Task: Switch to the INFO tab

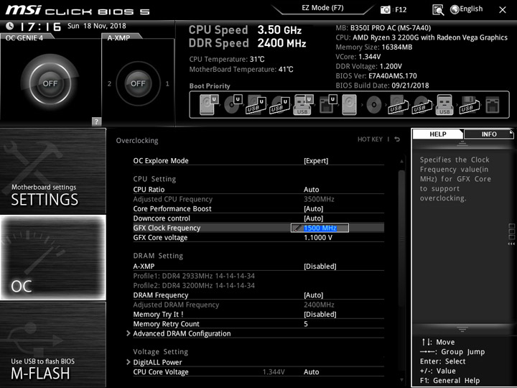Action: click(x=489, y=134)
